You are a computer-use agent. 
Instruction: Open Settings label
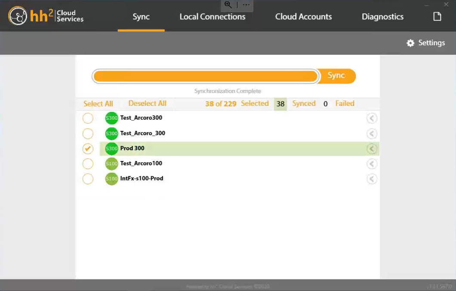click(x=431, y=43)
